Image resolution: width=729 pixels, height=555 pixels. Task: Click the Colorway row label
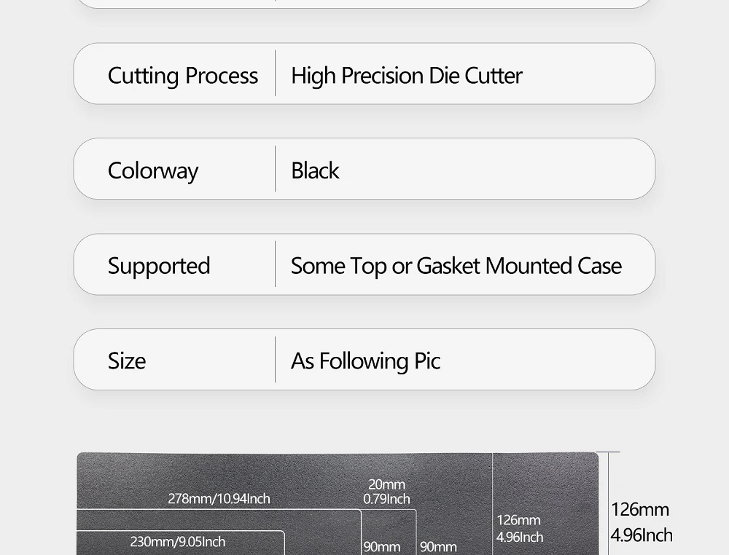click(x=153, y=170)
